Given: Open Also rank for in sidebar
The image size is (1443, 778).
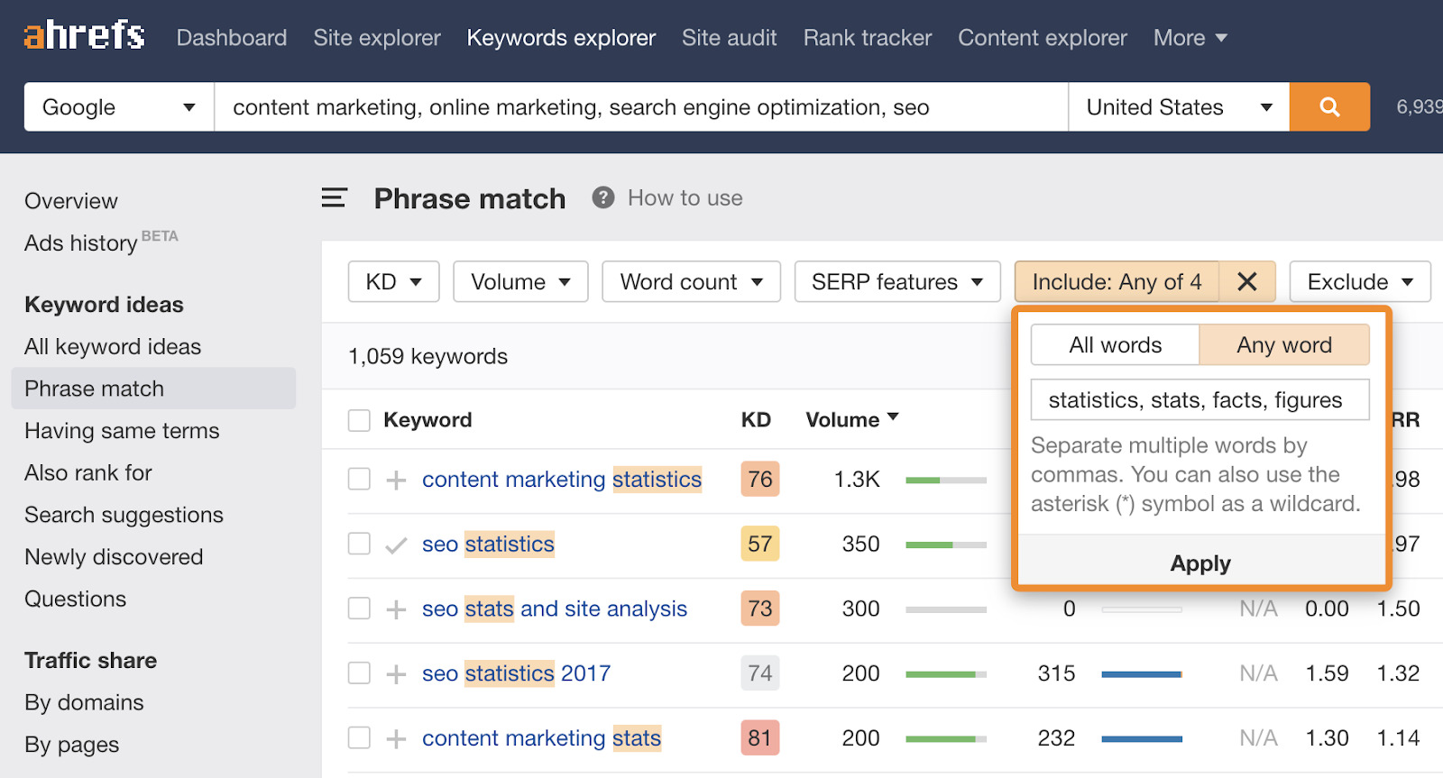Looking at the screenshot, I should pos(88,473).
